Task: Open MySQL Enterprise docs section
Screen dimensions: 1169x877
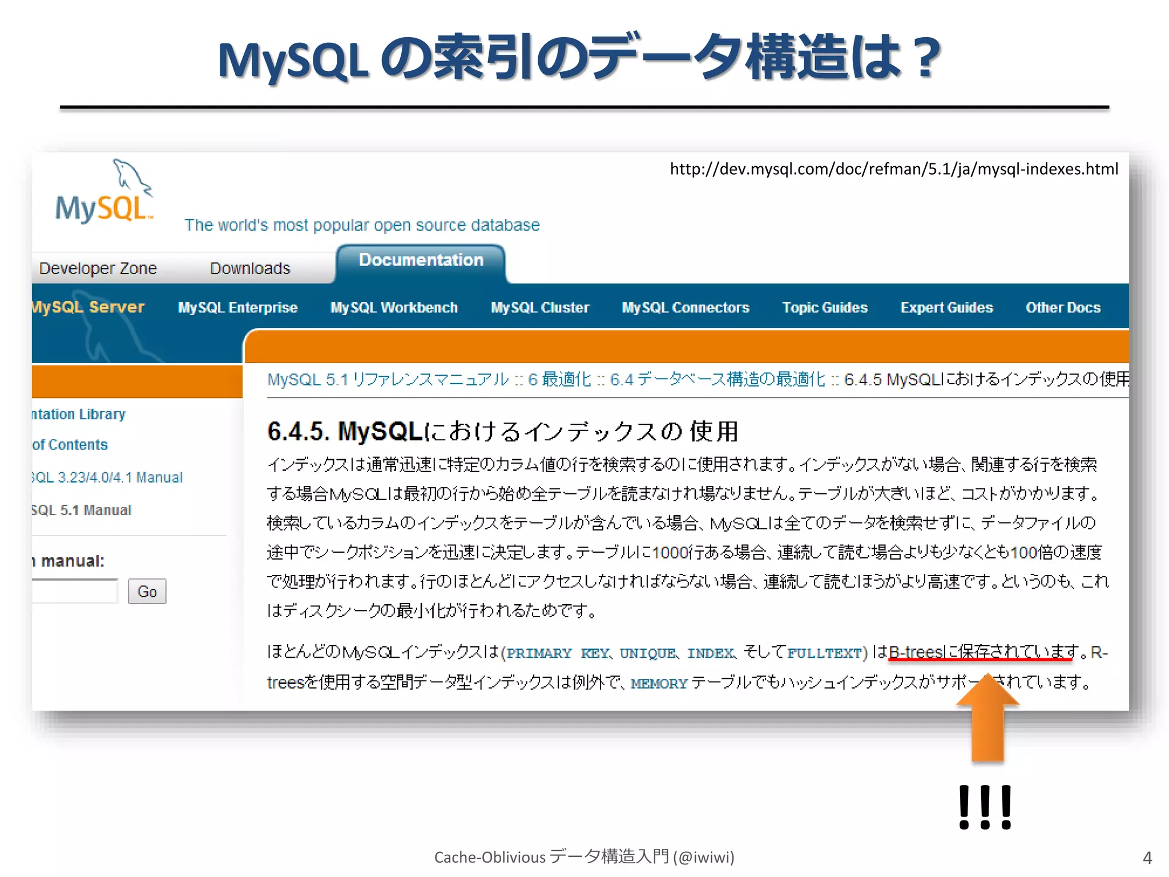Action: point(237,308)
